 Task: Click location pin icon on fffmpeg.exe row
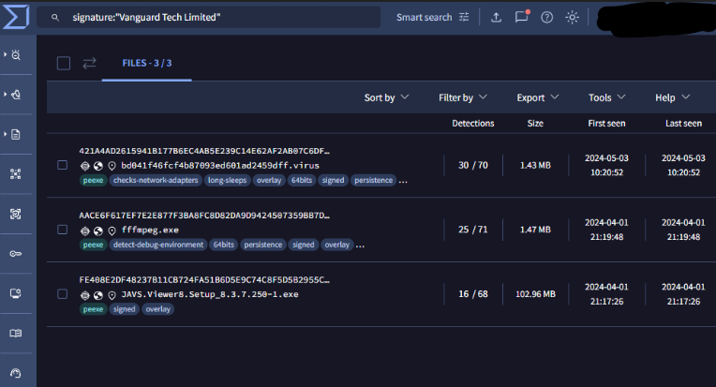[112, 231]
